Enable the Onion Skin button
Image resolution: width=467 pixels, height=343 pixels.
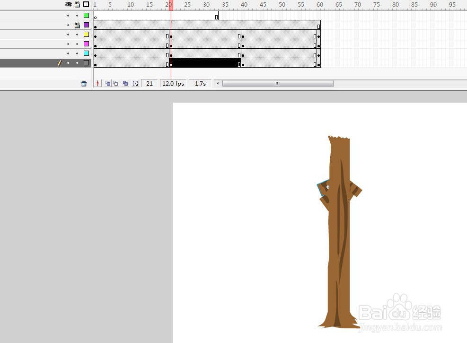pos(108,84)
